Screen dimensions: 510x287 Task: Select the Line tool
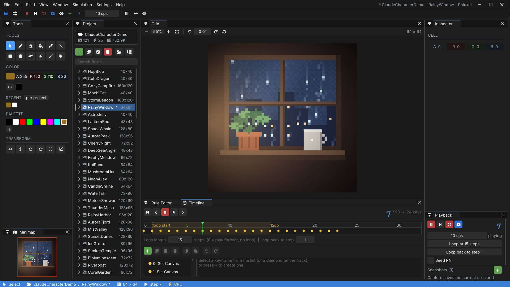(x=61, y=46)
